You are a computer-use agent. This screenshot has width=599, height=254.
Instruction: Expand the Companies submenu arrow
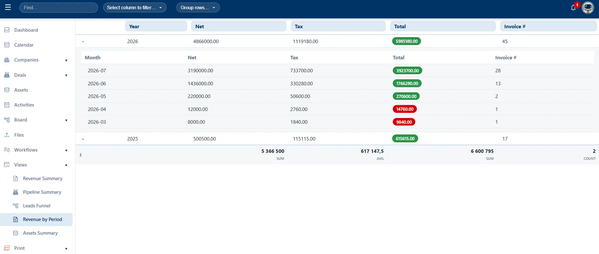pyautogui.click(x=66, y=60)
